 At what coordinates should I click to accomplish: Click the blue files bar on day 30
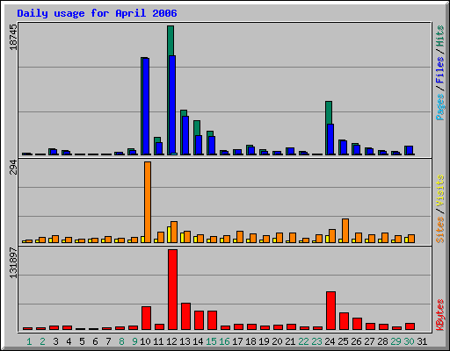[410, 150]
